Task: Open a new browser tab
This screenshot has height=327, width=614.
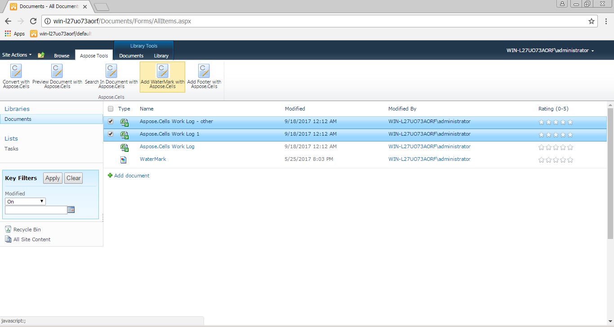Action: (x=102, y=7)
